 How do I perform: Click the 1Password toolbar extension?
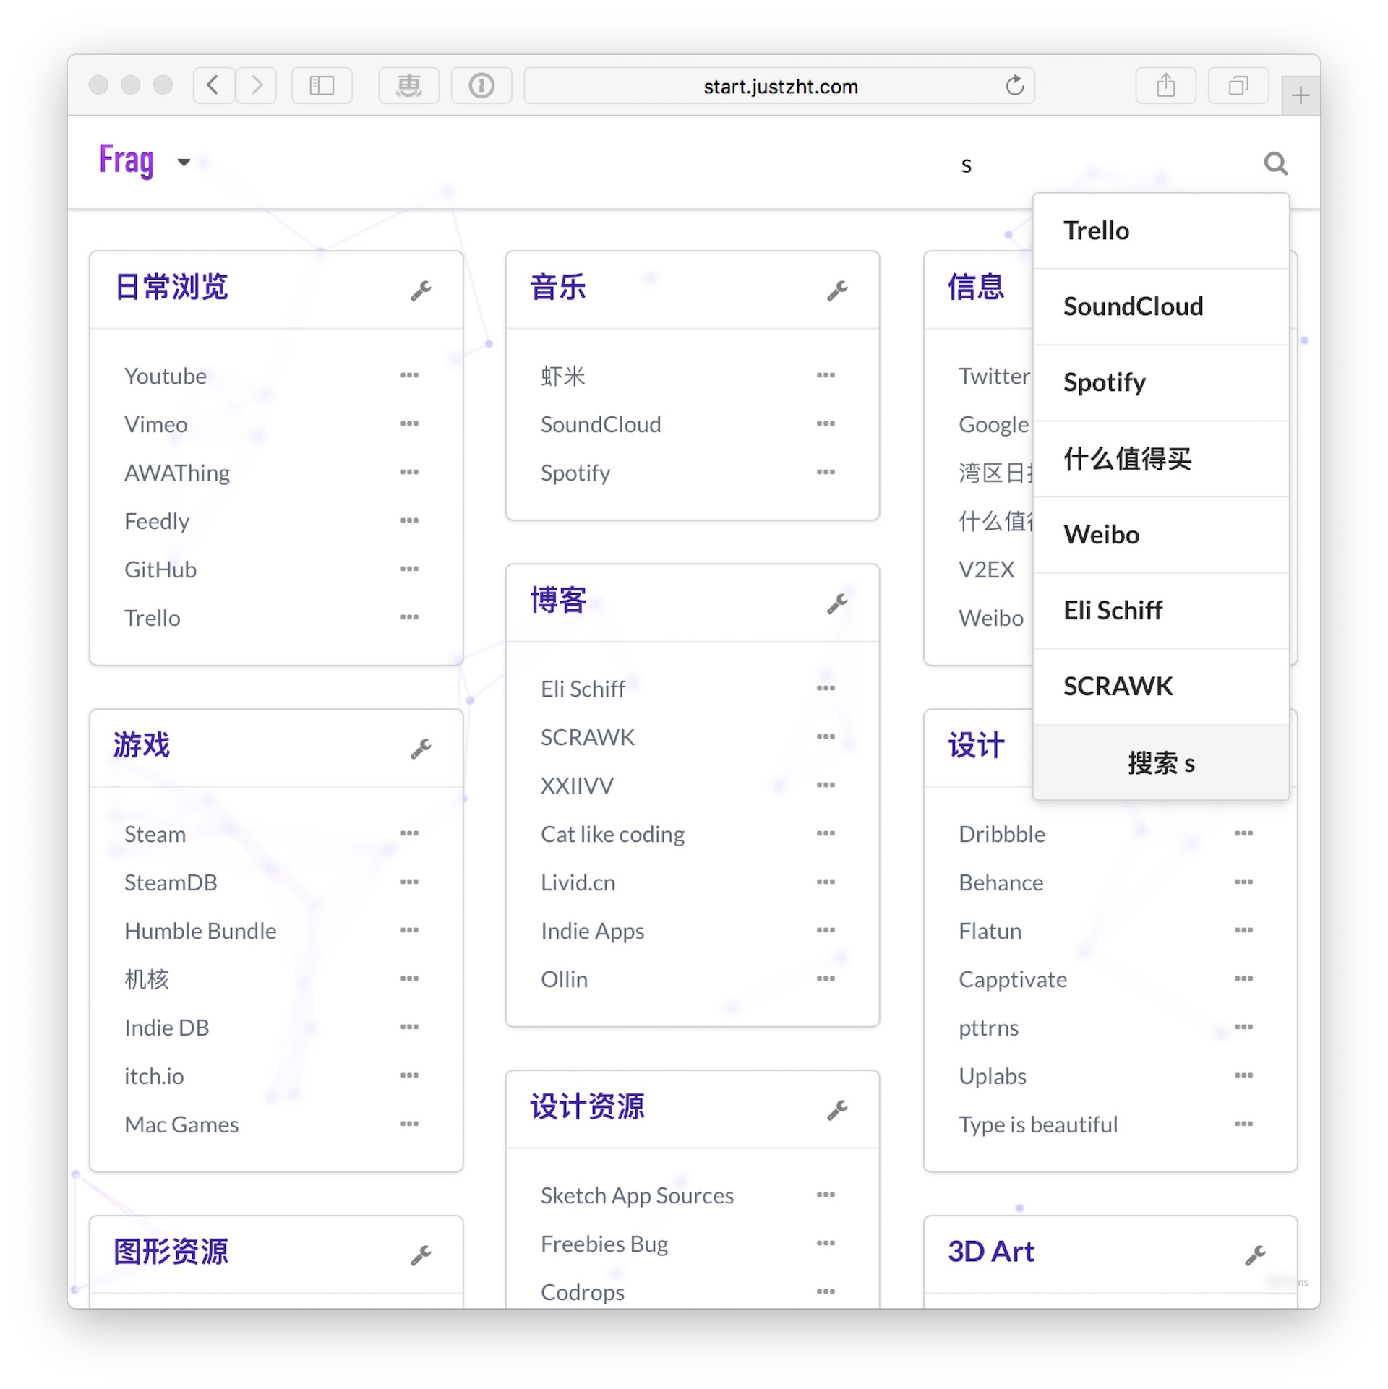(481, 86)
